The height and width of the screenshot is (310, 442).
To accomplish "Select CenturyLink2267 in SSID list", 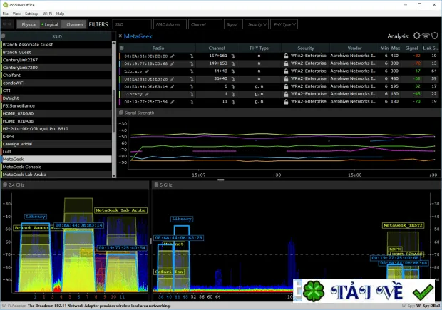I will [x=56, y=60].
